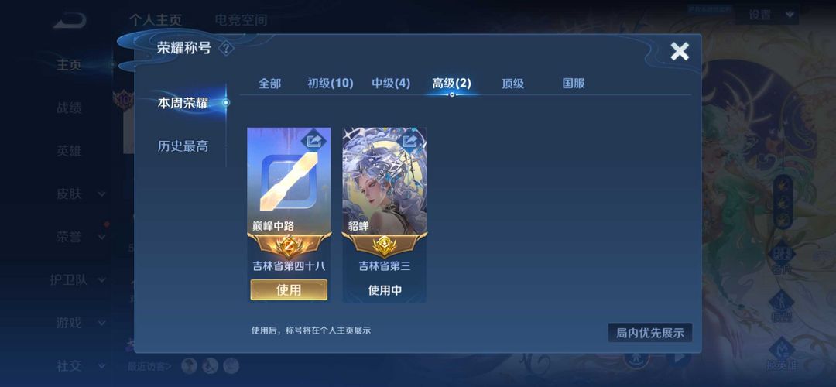Image resolution: width=836 pixels, height=387 pixels.
Task: Share the 巅峰中路 title card
Action: (x=314, y=142)
